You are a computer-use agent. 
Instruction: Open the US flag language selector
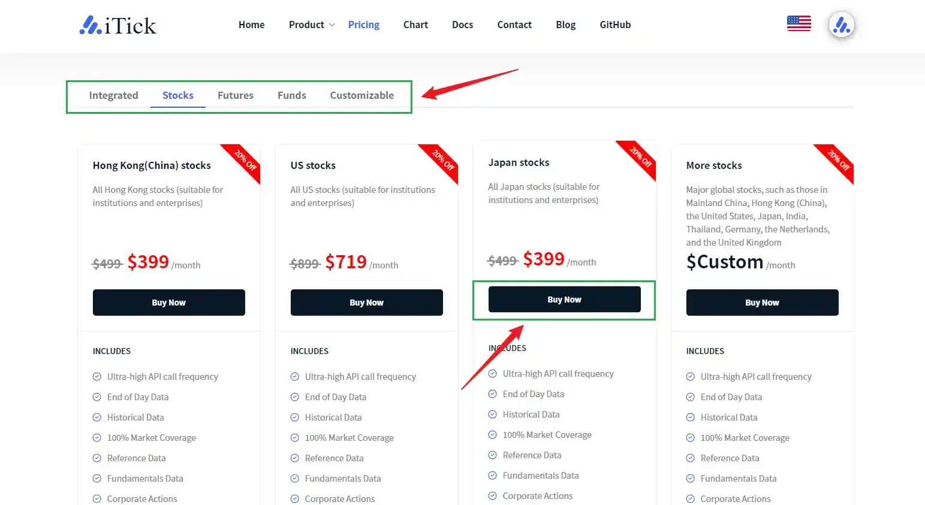(x=799, y=24)
